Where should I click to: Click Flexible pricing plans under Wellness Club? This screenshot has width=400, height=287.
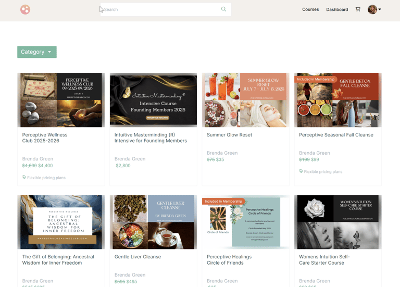[46, 178]
